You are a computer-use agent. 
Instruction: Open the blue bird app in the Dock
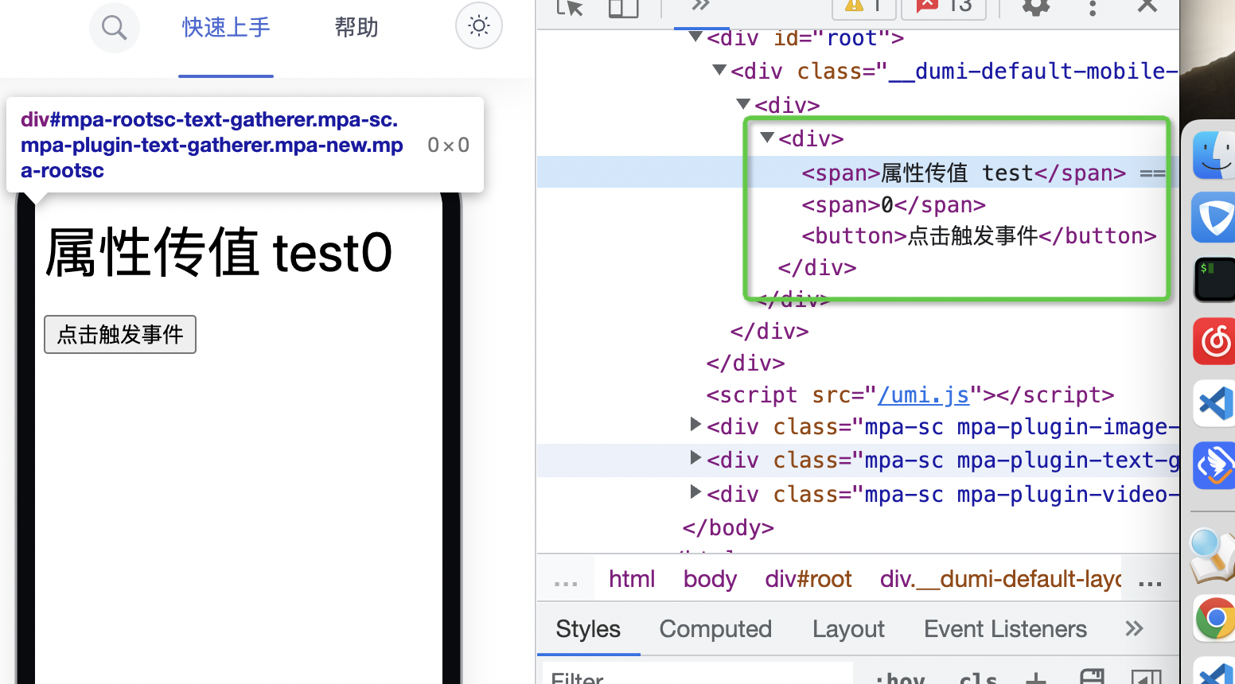(x=1214, y=465)
